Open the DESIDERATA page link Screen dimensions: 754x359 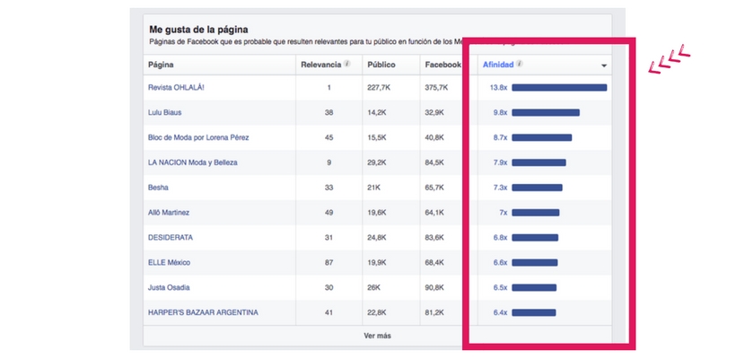pyautogui.click(x=171, y=238)
